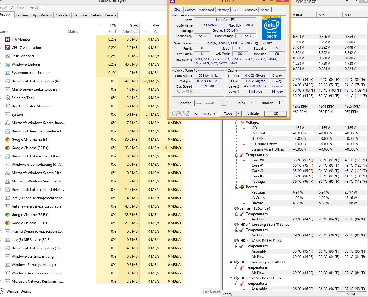The height and width of the screenshot is (297, 368).
Task: Open the Memory tab in CPU-Z
Action: pos(223,10)
